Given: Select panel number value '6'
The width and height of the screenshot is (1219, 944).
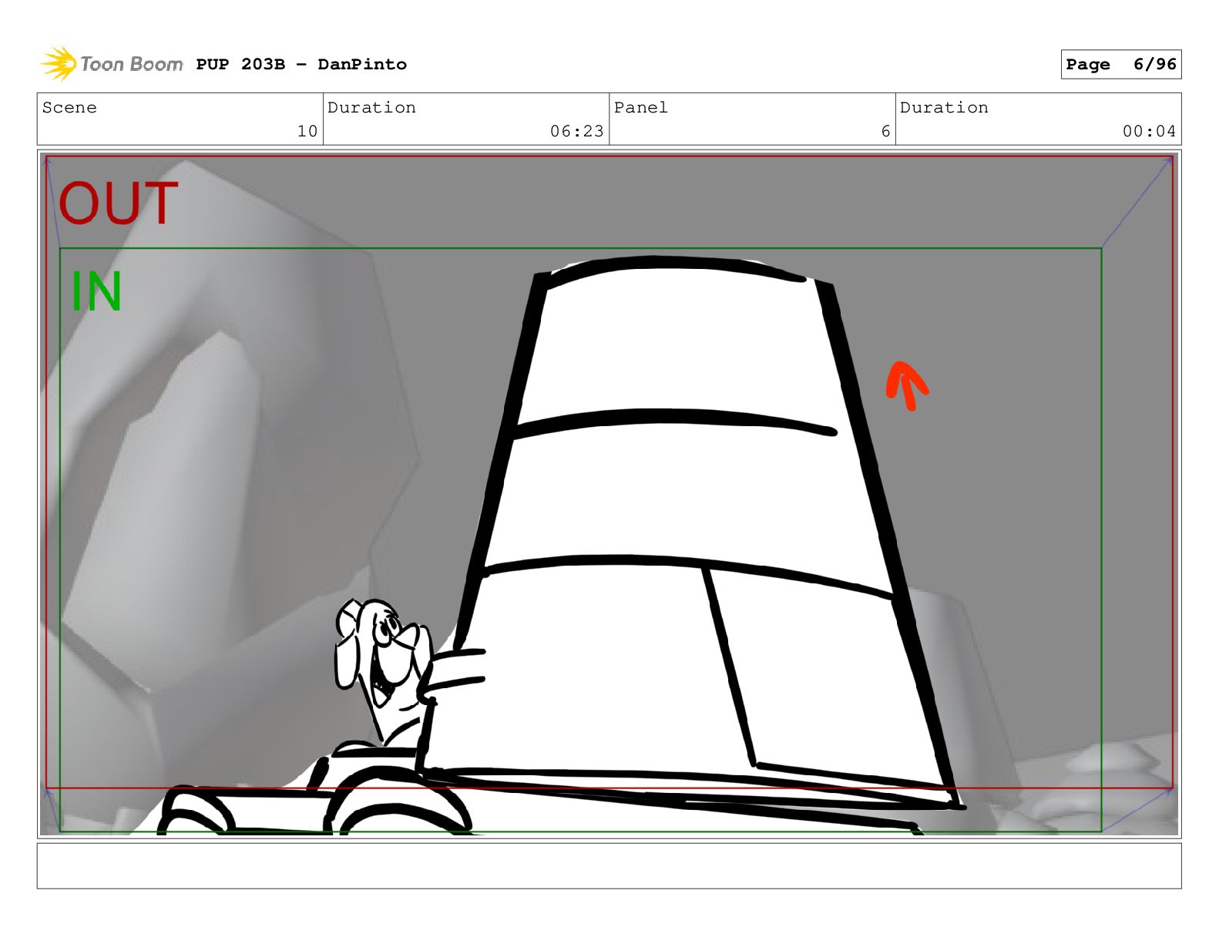Looking at the screenshot, I should [885, 132].
